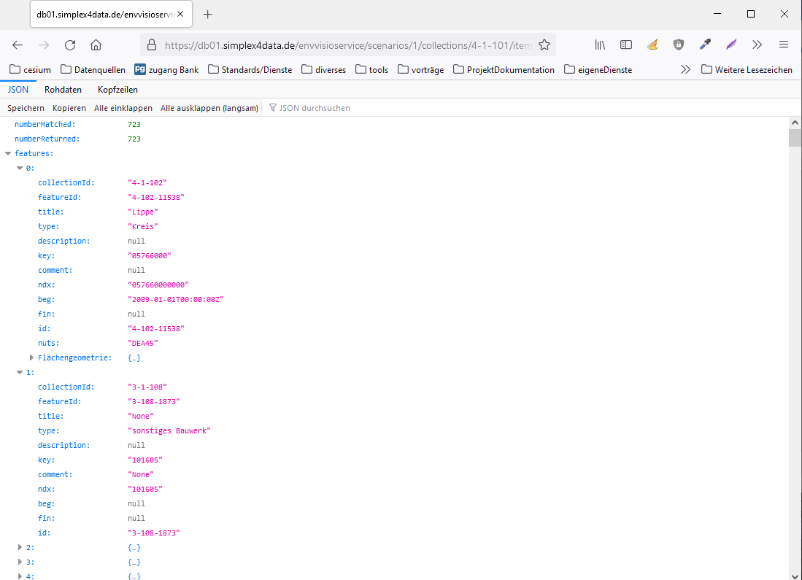Collapse feature item 1
This screenshot has height=580, width=802.
pyautogui.click(x=20, y=372)
